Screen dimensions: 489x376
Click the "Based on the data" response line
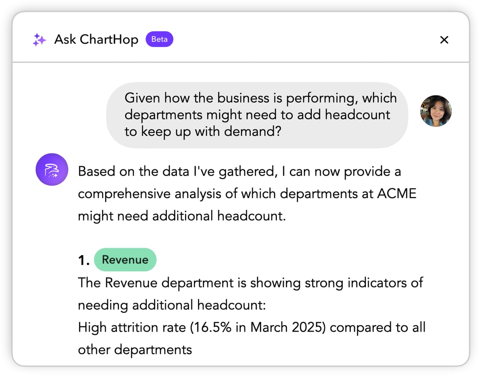click(239, 171)
